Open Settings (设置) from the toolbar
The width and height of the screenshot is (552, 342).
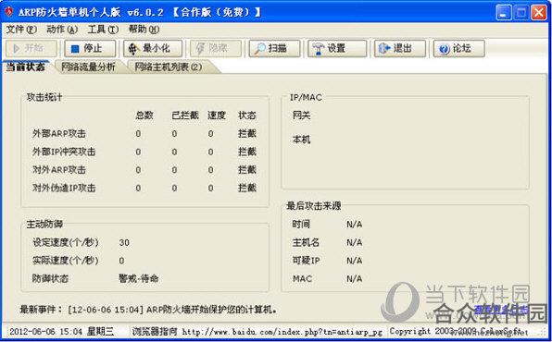coord(337,48)
